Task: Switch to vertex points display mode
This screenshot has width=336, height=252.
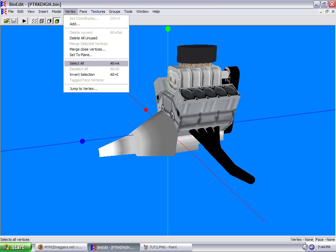Action: coord(34,21)
